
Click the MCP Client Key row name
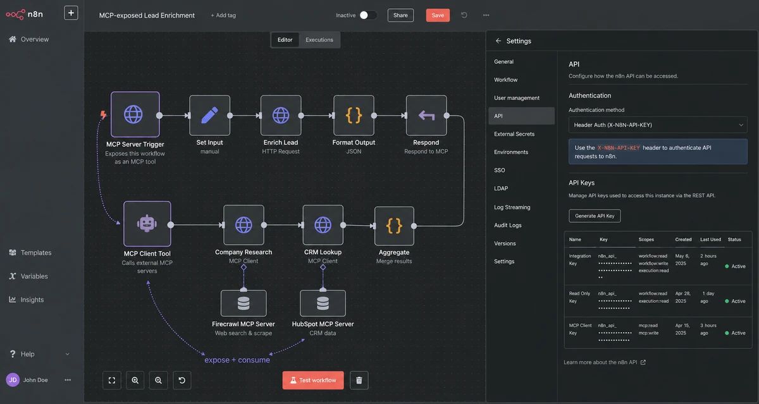(580, 329)
